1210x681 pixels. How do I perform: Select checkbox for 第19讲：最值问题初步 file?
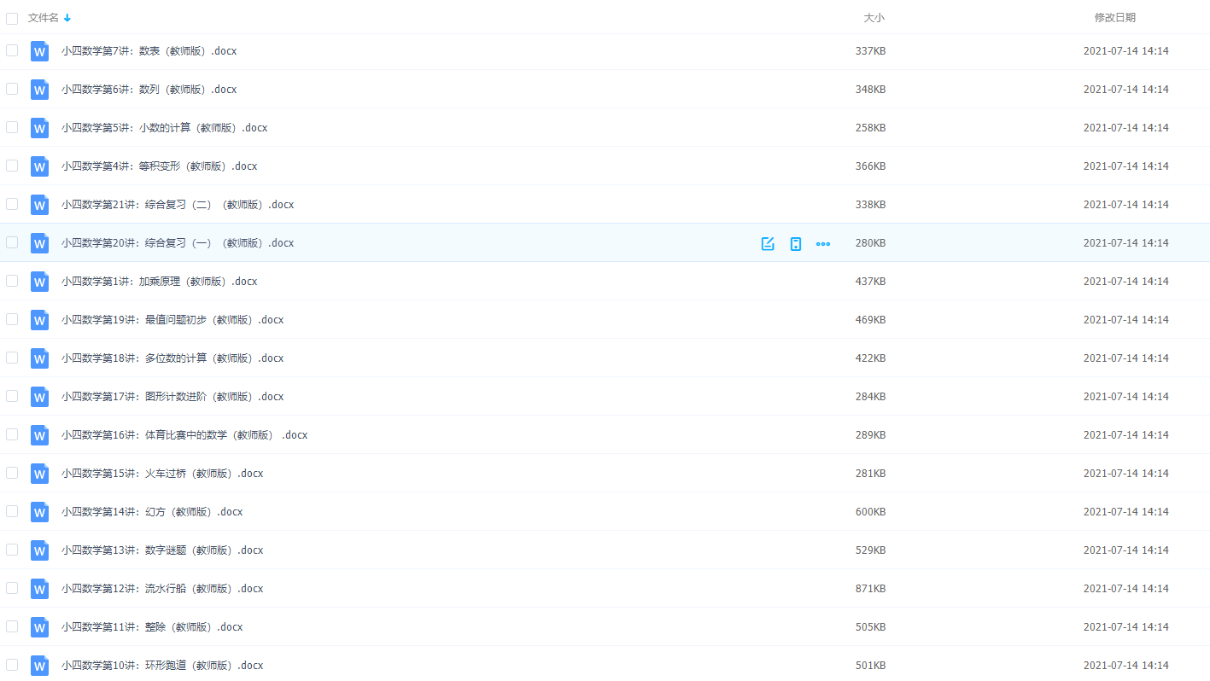[x=12, y=319]
